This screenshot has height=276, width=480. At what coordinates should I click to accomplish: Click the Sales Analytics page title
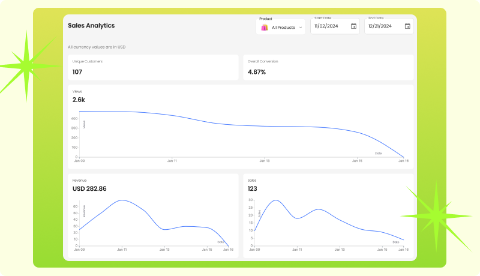91,26
